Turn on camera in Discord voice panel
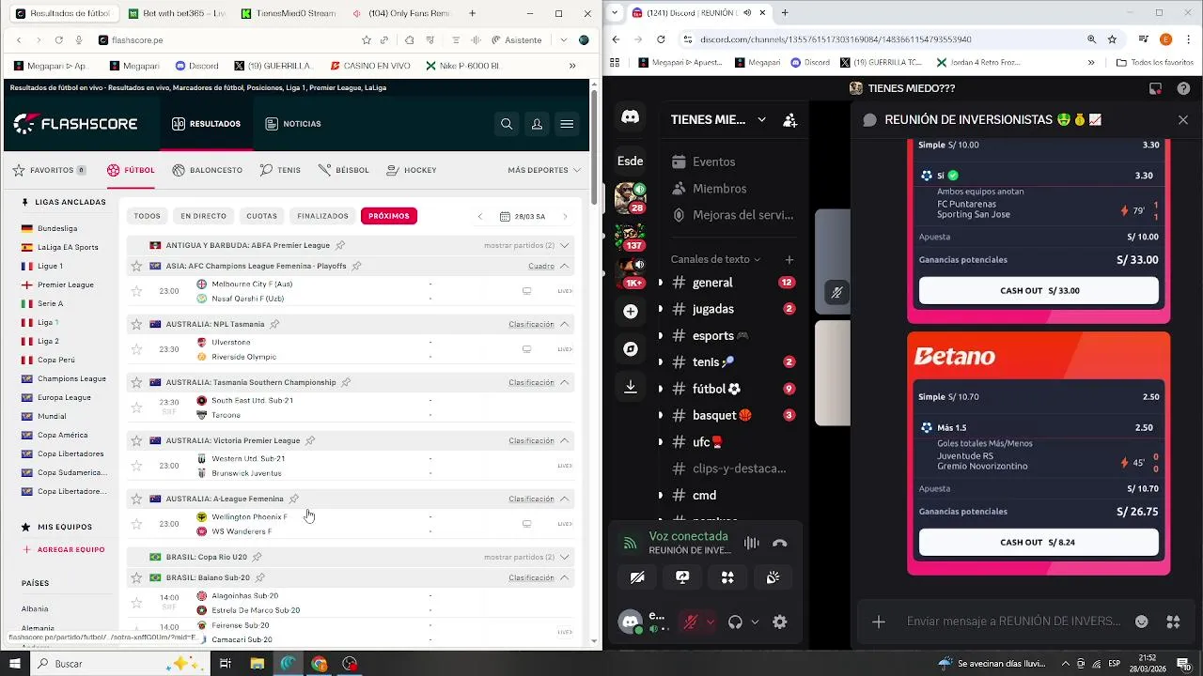Screen dimensions: 1203x676 click(x=637, y=577)
